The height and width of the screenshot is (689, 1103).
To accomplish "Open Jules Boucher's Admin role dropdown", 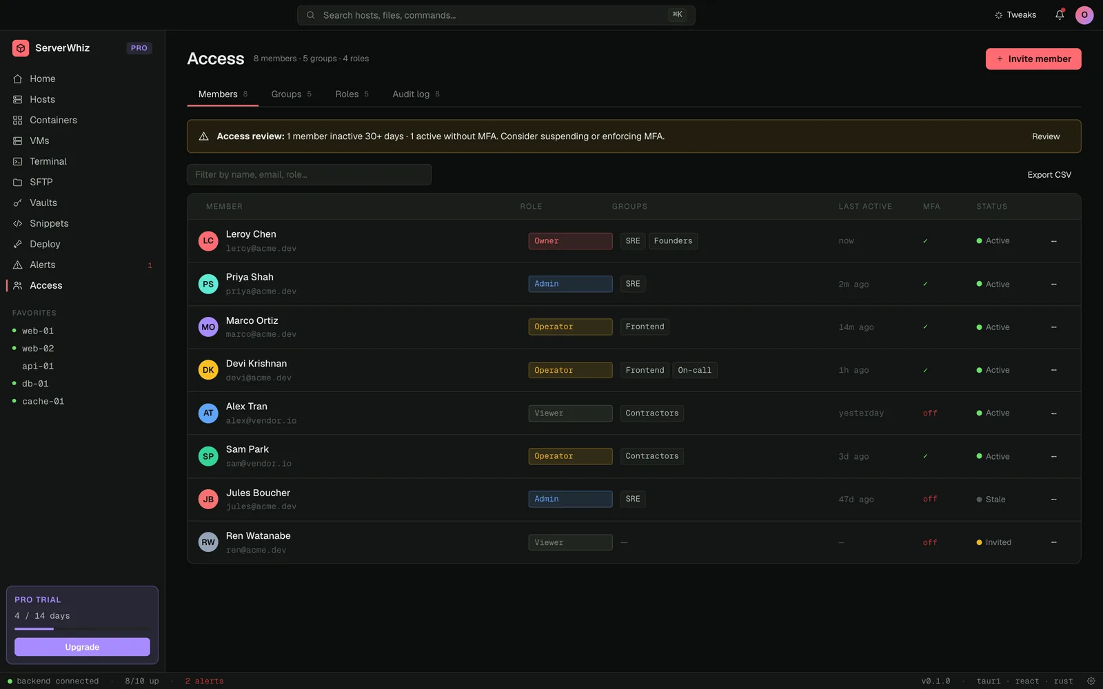I will [x=570, y=499].
